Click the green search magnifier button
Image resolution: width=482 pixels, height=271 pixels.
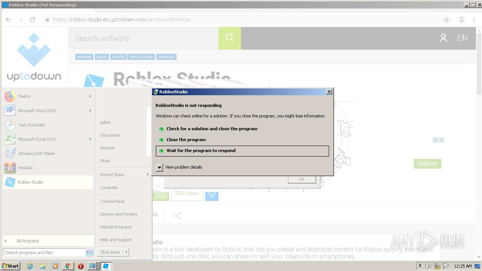click(x=230, y=38)
